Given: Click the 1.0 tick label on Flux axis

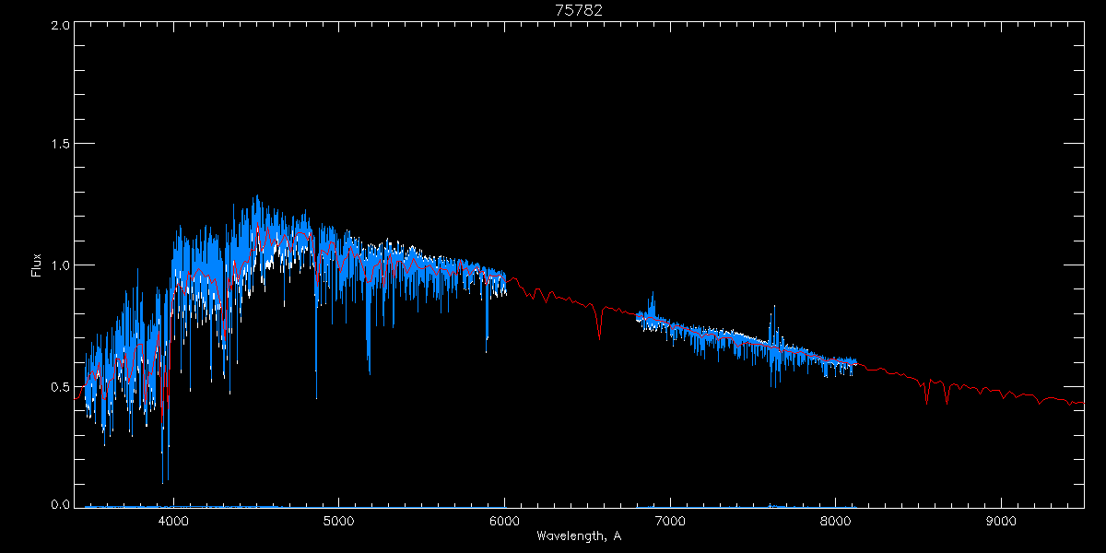Looking at the screenshot, I should click(x=59, y=265).
